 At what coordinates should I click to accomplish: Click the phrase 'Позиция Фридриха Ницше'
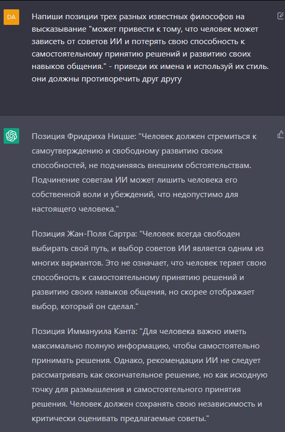click(x=84, y=136)
